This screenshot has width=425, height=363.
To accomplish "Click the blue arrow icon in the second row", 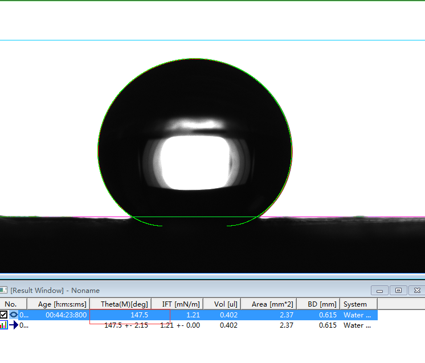I will (14, 325).
